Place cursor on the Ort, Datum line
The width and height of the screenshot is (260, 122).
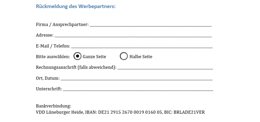tap(136, 78)
